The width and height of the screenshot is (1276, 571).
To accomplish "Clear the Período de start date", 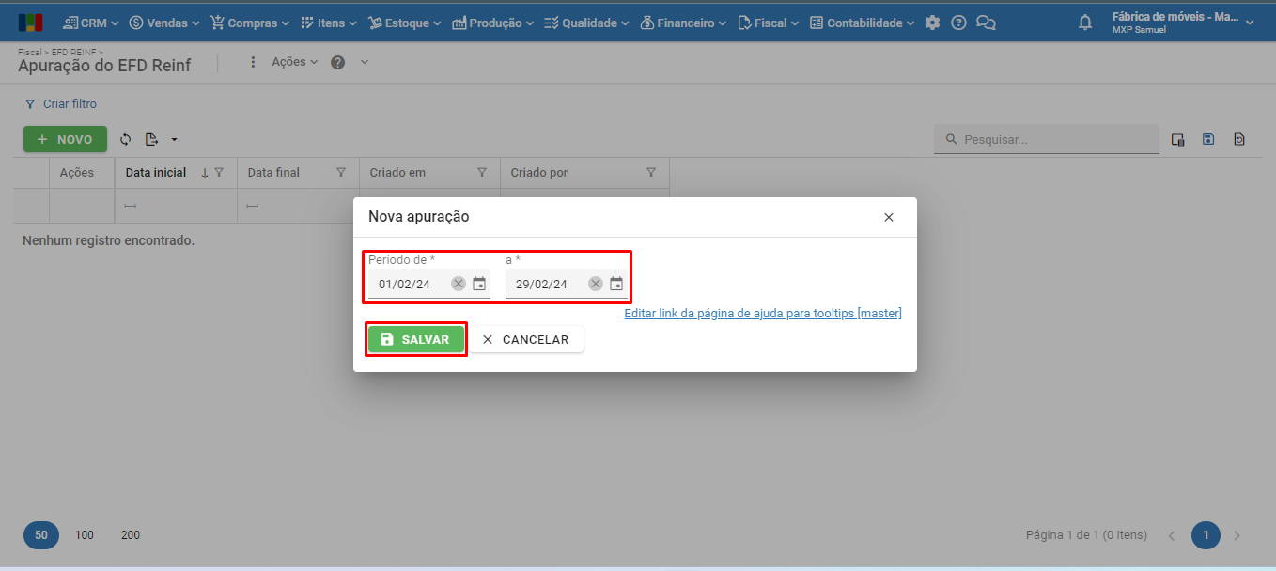I will (x=459, y=284).
